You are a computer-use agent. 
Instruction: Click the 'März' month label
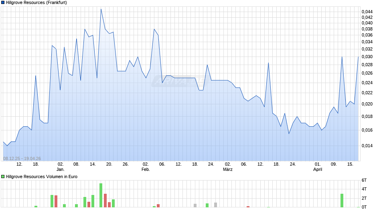[227, 169]
